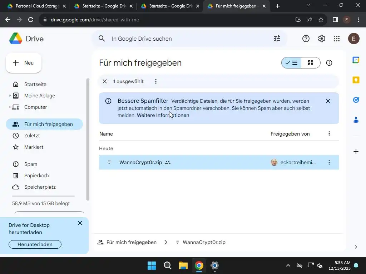Expand the Meine Ablage tree arrow
The height and width of the screenshot is (274, 366).
pyautogui.click(x=10, y=96)
